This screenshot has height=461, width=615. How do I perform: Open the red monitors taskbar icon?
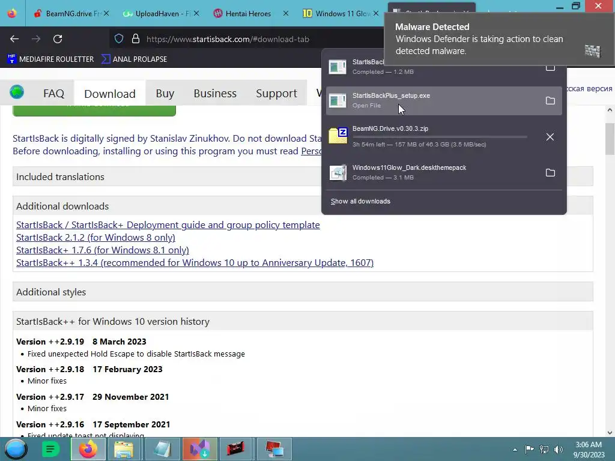click(274, 449)
